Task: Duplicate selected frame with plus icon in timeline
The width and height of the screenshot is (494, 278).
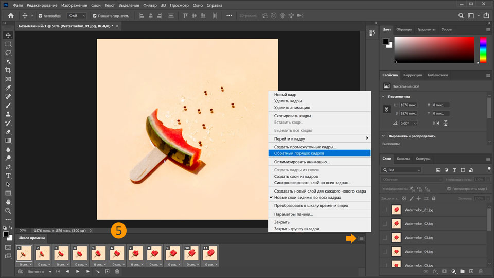Action: 107,271
